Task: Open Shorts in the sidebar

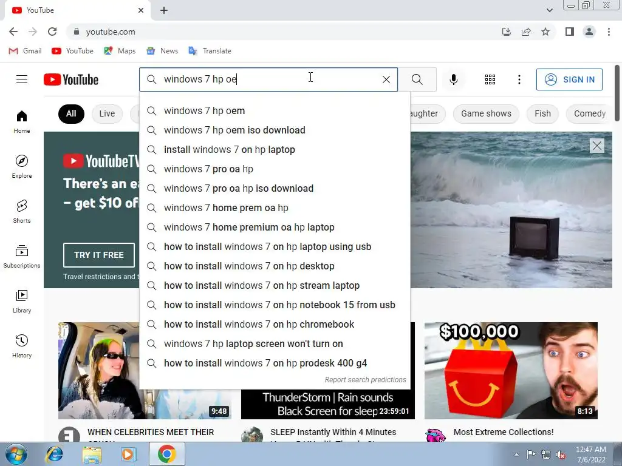Action: [22, 211]
